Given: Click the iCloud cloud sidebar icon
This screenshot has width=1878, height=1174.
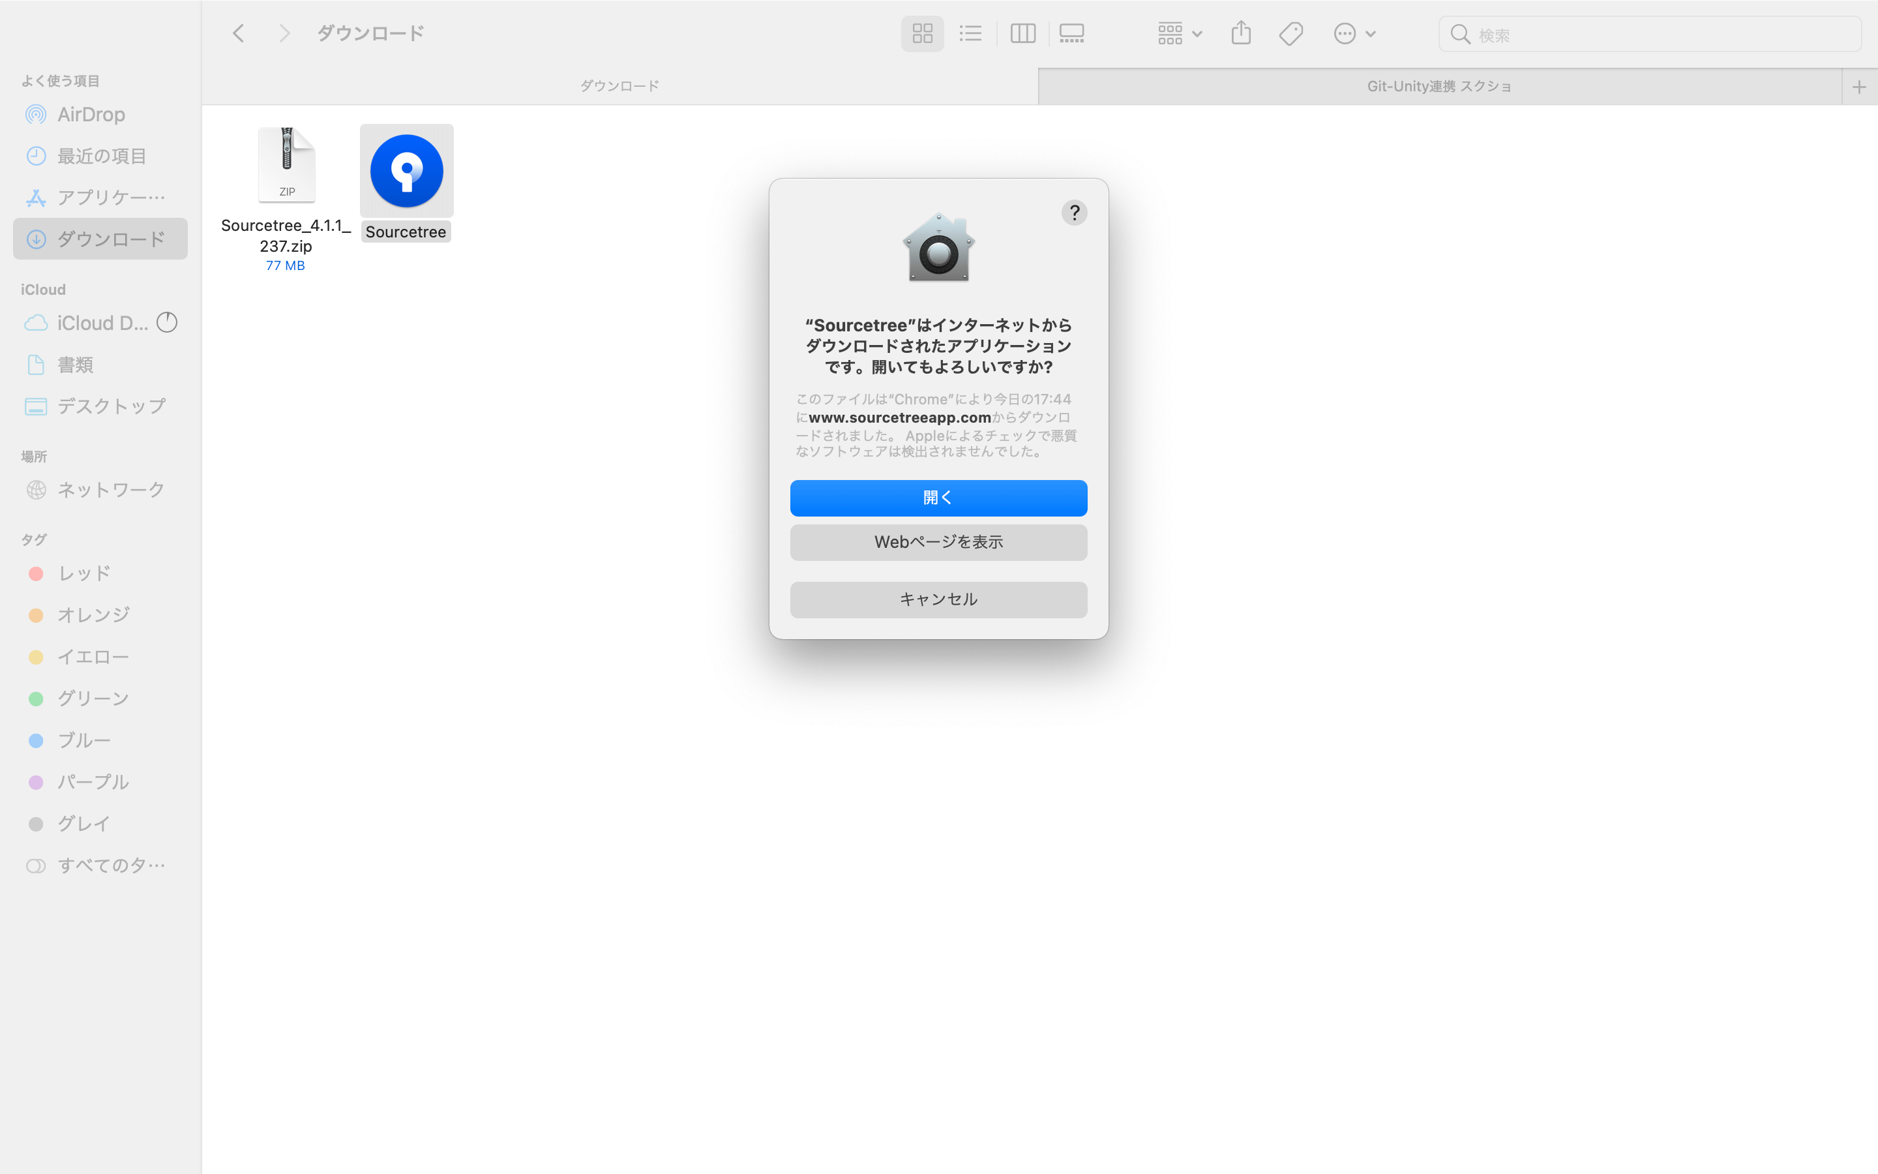Looking at the screenshot, I should [36, 323].
